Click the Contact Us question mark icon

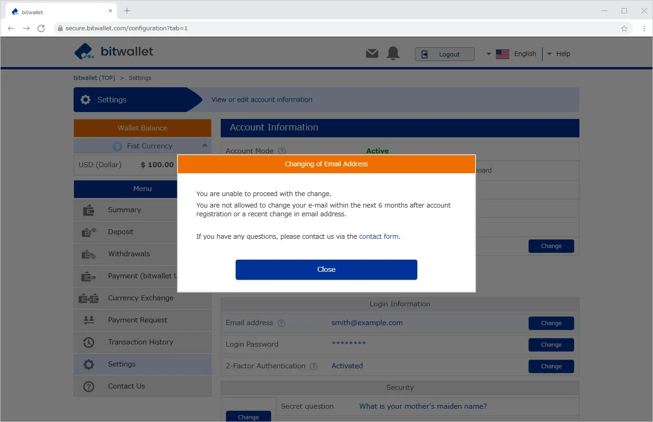tap(89, 387)
